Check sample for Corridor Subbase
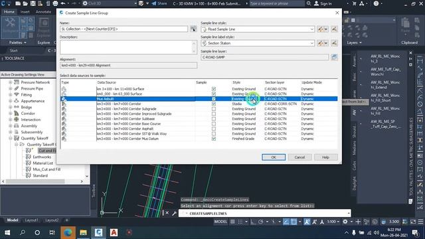The image size is (425, 239). pos(214,119)
